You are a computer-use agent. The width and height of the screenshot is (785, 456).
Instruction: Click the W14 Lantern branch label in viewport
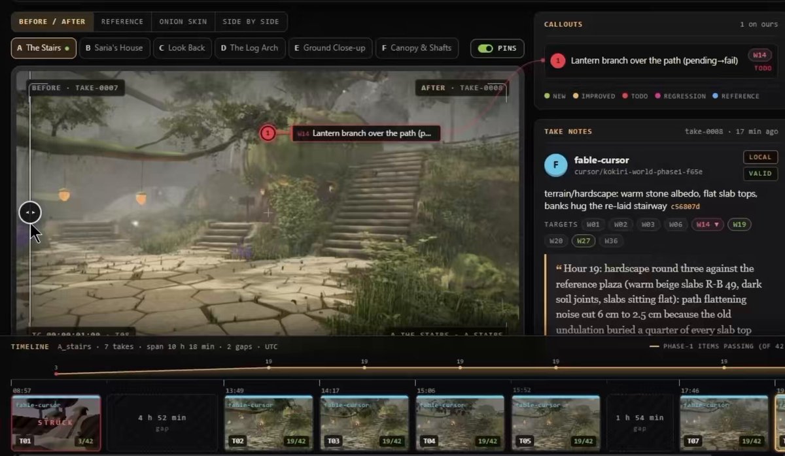point(366,133)
